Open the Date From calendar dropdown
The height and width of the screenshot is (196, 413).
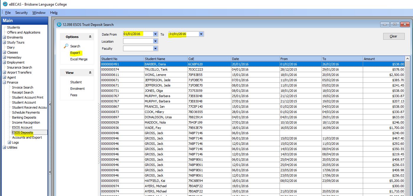155,34
